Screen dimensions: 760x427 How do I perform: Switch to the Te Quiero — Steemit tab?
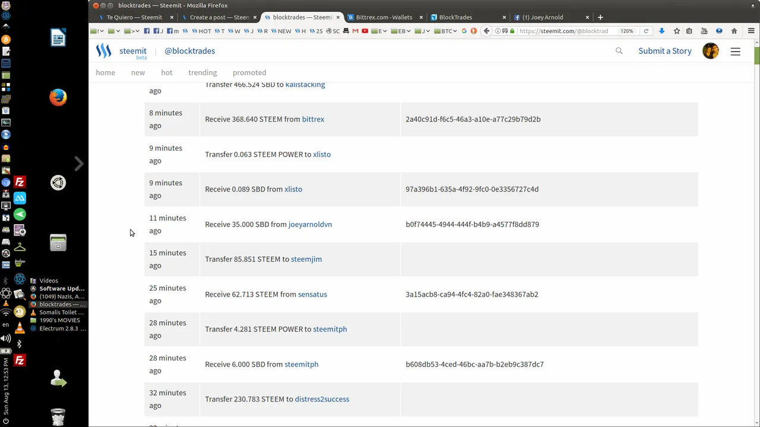pos(134,17)
